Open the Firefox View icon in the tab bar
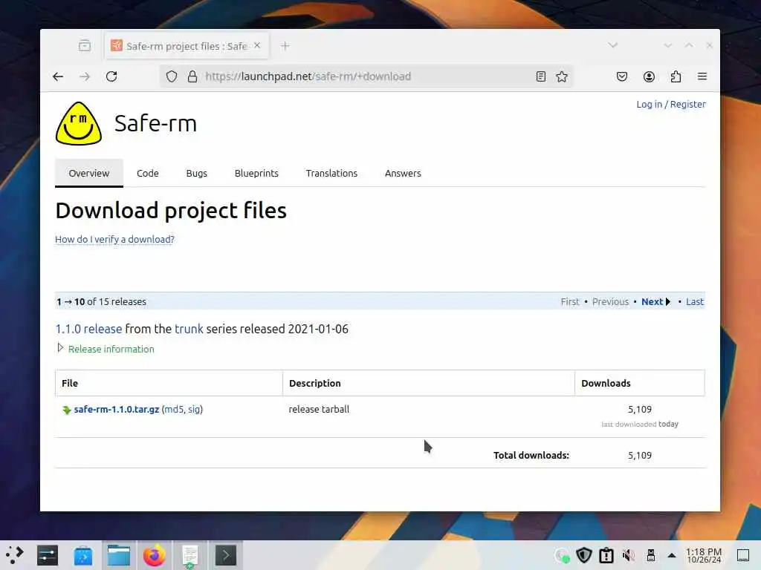The width and height of the screenshot is (761, 570). click(85, 45)
